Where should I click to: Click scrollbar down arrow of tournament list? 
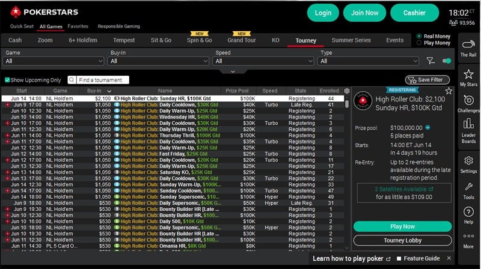(347, 247)
